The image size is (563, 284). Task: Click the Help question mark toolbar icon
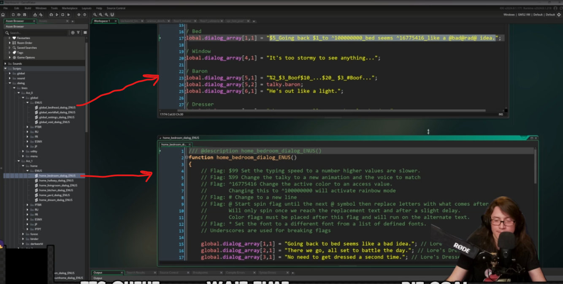coord(84,15)
